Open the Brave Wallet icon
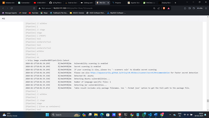 click(x=194, y=8)
